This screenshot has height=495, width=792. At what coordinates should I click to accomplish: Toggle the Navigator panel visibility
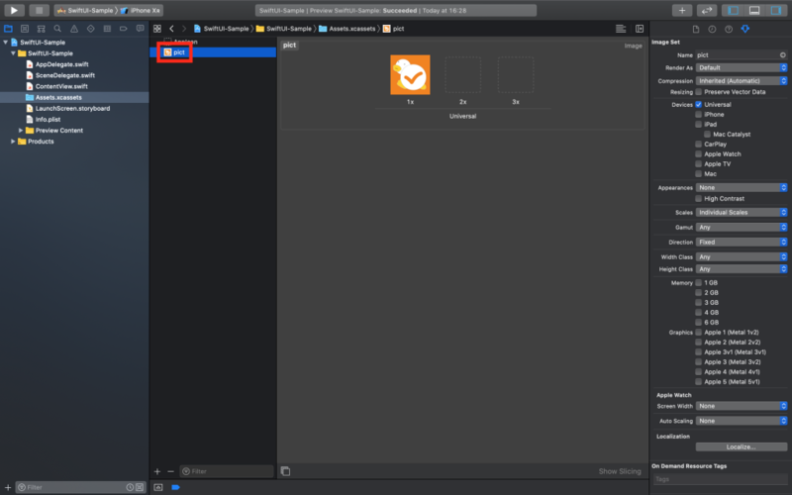pyautogui.click(x=733, y=10)
